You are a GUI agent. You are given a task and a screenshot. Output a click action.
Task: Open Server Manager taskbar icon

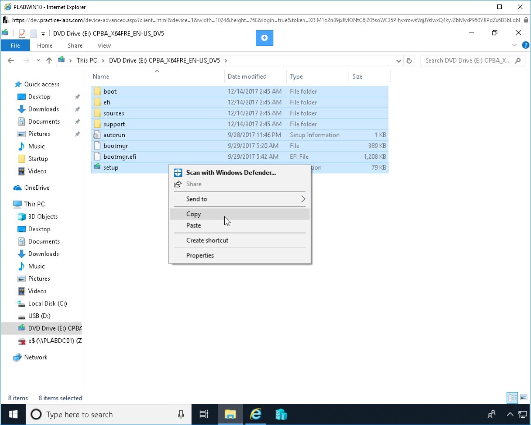[x=281, y=414]
